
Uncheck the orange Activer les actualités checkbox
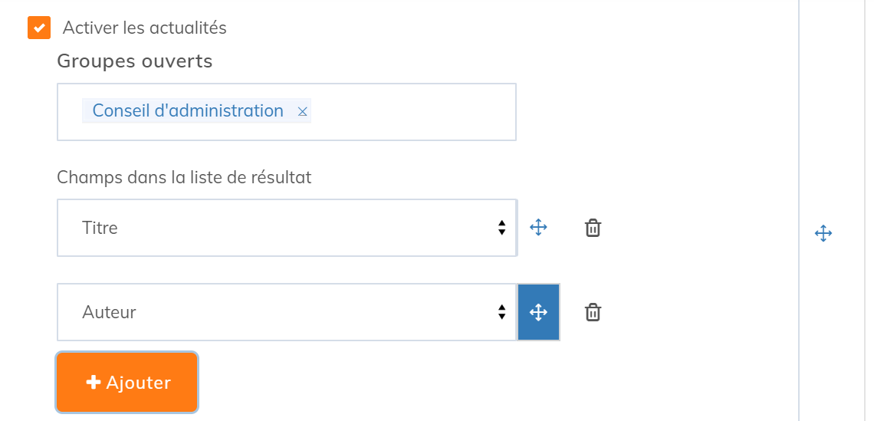[39, 28]
